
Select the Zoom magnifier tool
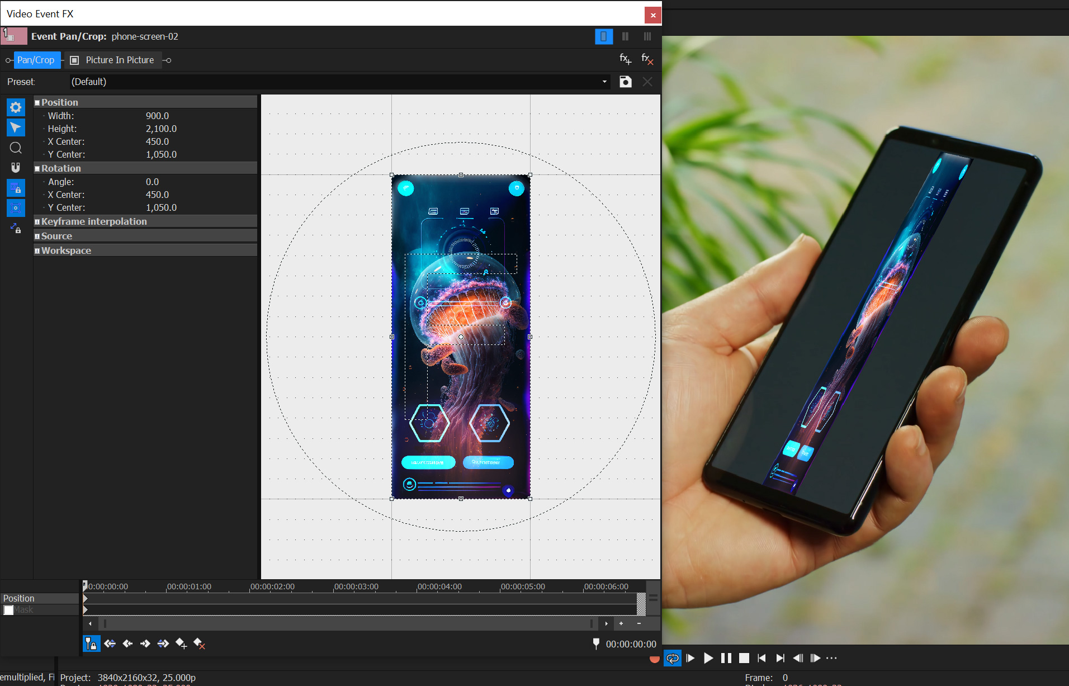pos(16,148)
